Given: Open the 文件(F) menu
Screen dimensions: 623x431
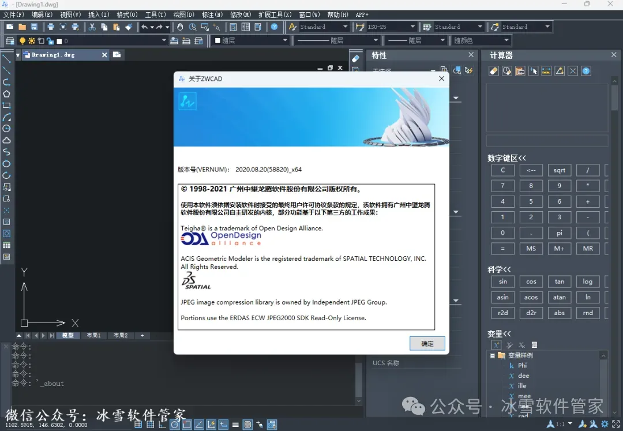Looking at the screenshot, I should 14,14.
